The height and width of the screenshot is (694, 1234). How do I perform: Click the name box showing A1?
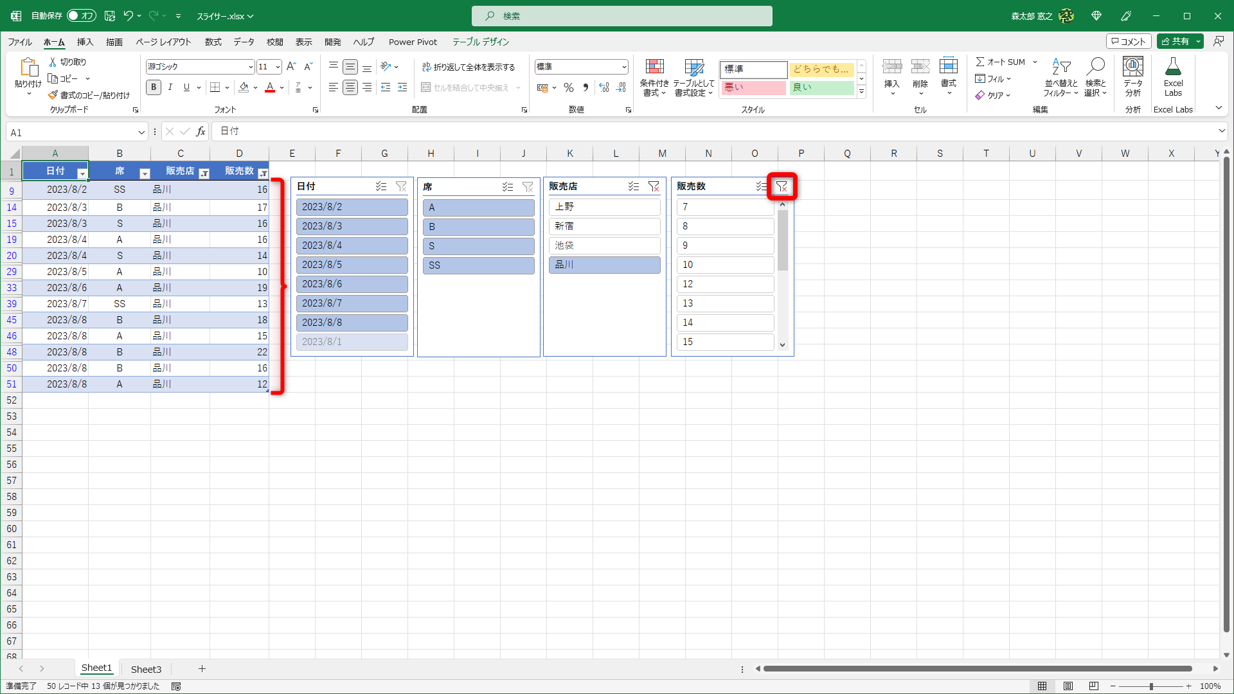[71, 132]
